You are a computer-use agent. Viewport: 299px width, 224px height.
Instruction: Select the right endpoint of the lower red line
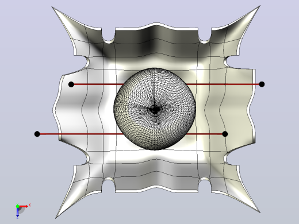(x=225, y=134)
